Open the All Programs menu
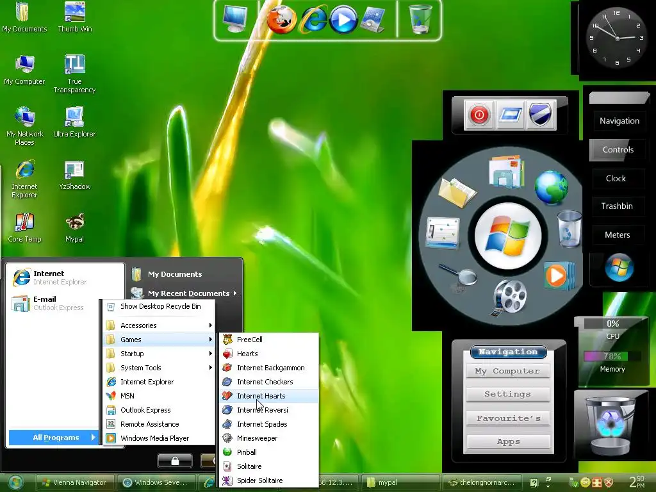Image resolution: width=656 pixels, height=492 pixels. pyautogui.click(x=54, y=438)
